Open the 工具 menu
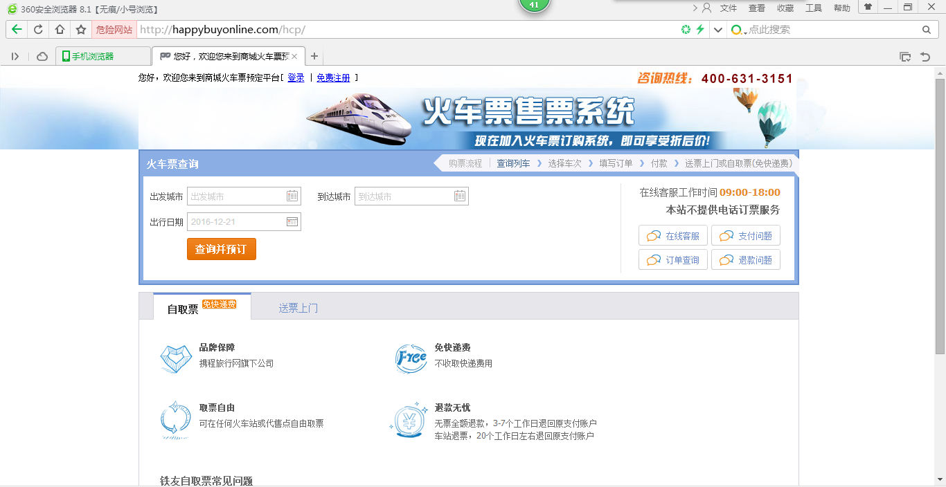 (814, 8)
